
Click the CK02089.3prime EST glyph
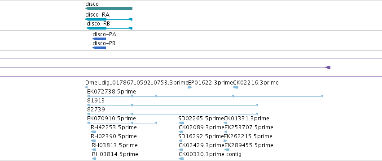click(180, 132)
